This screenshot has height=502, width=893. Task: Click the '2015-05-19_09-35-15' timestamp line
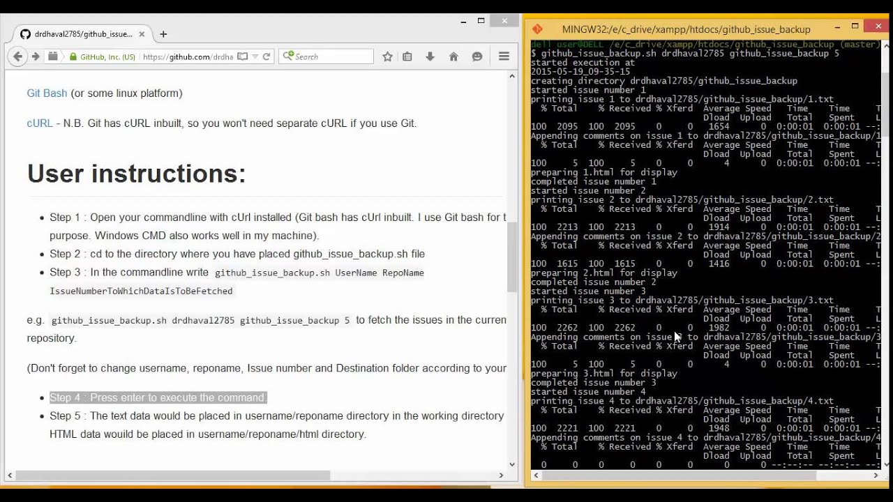(x=580, y=71)
